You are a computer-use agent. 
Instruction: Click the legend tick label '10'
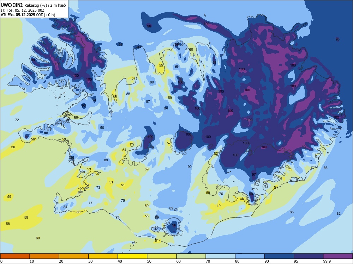(x=32, y=261)
